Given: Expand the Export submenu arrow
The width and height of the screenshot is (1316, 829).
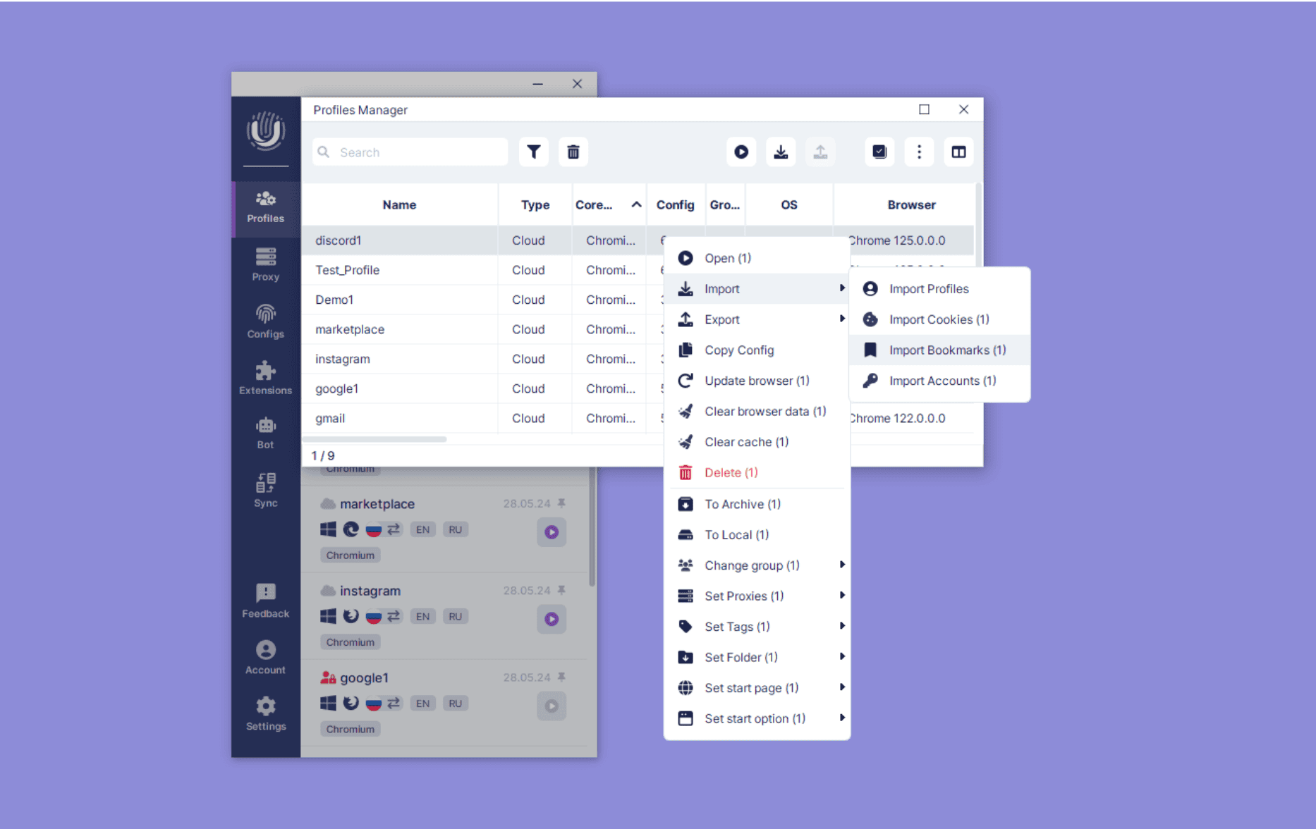Looking at the screenshot, I should pyautogui.click(x=841, y=319).
